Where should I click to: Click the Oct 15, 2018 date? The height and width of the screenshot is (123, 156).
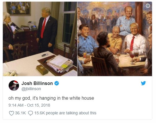pyautogui.click(x=39, y=105)
